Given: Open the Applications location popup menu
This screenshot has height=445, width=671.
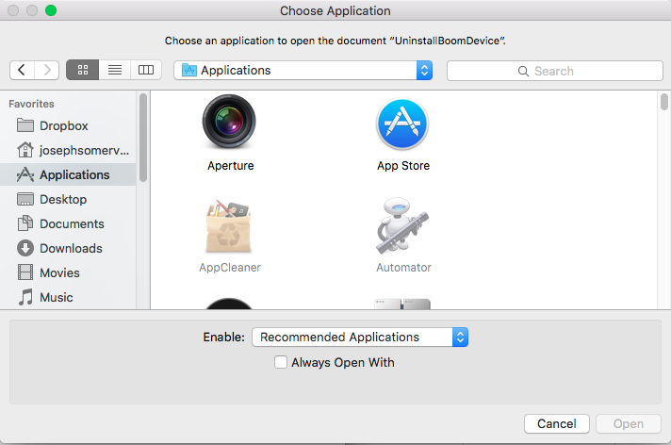Looking at the screenshot, I should point(303,71).
